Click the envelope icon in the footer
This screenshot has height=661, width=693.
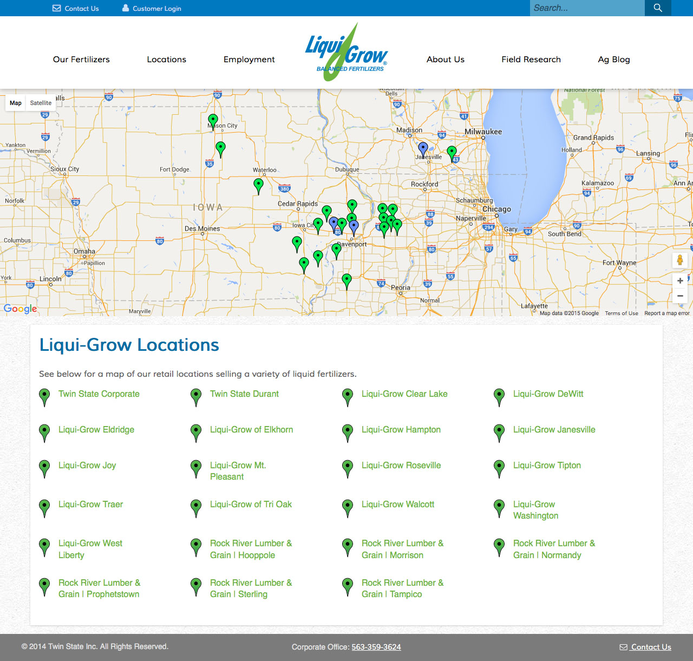coord(624,647)
